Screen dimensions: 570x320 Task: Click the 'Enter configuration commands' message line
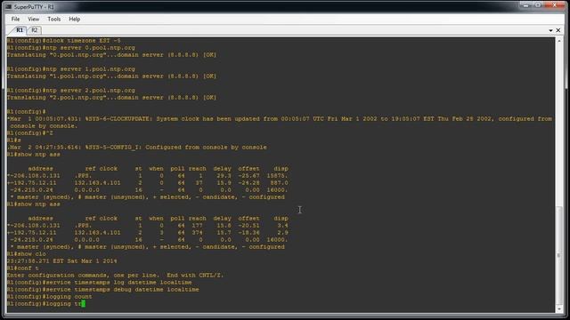coord(115,275)
